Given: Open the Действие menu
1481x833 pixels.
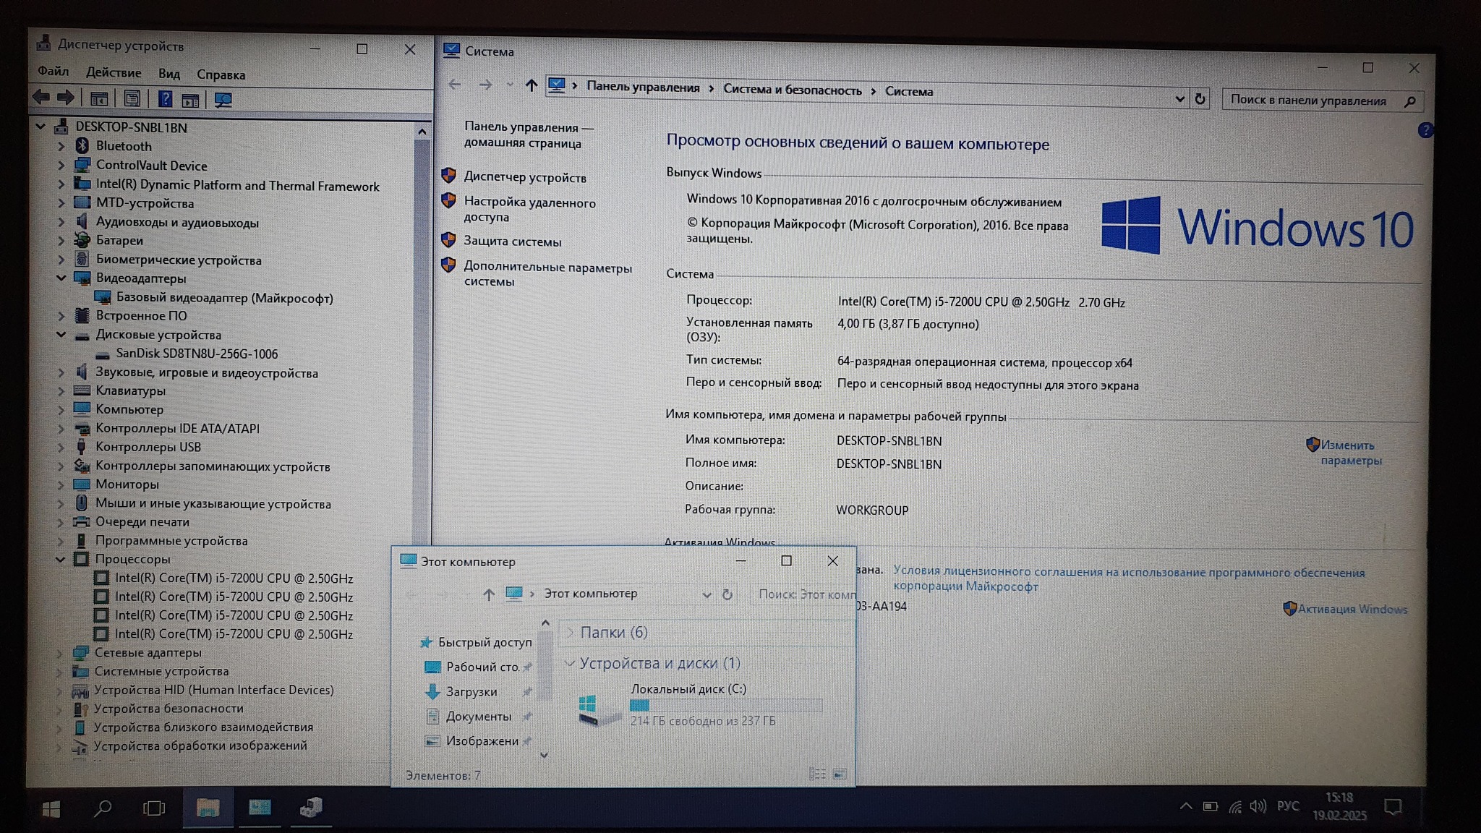Looking at the screenshot, I should click(114, 73).
